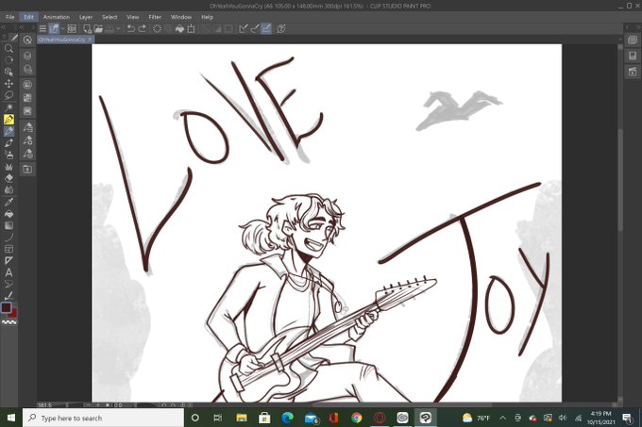Select transparent color checkered swatch
Viewport: 642px width, 427px height.
click(9, 322)
